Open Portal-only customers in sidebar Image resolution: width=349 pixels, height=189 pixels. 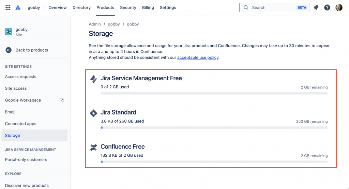[x=26, y=160]
